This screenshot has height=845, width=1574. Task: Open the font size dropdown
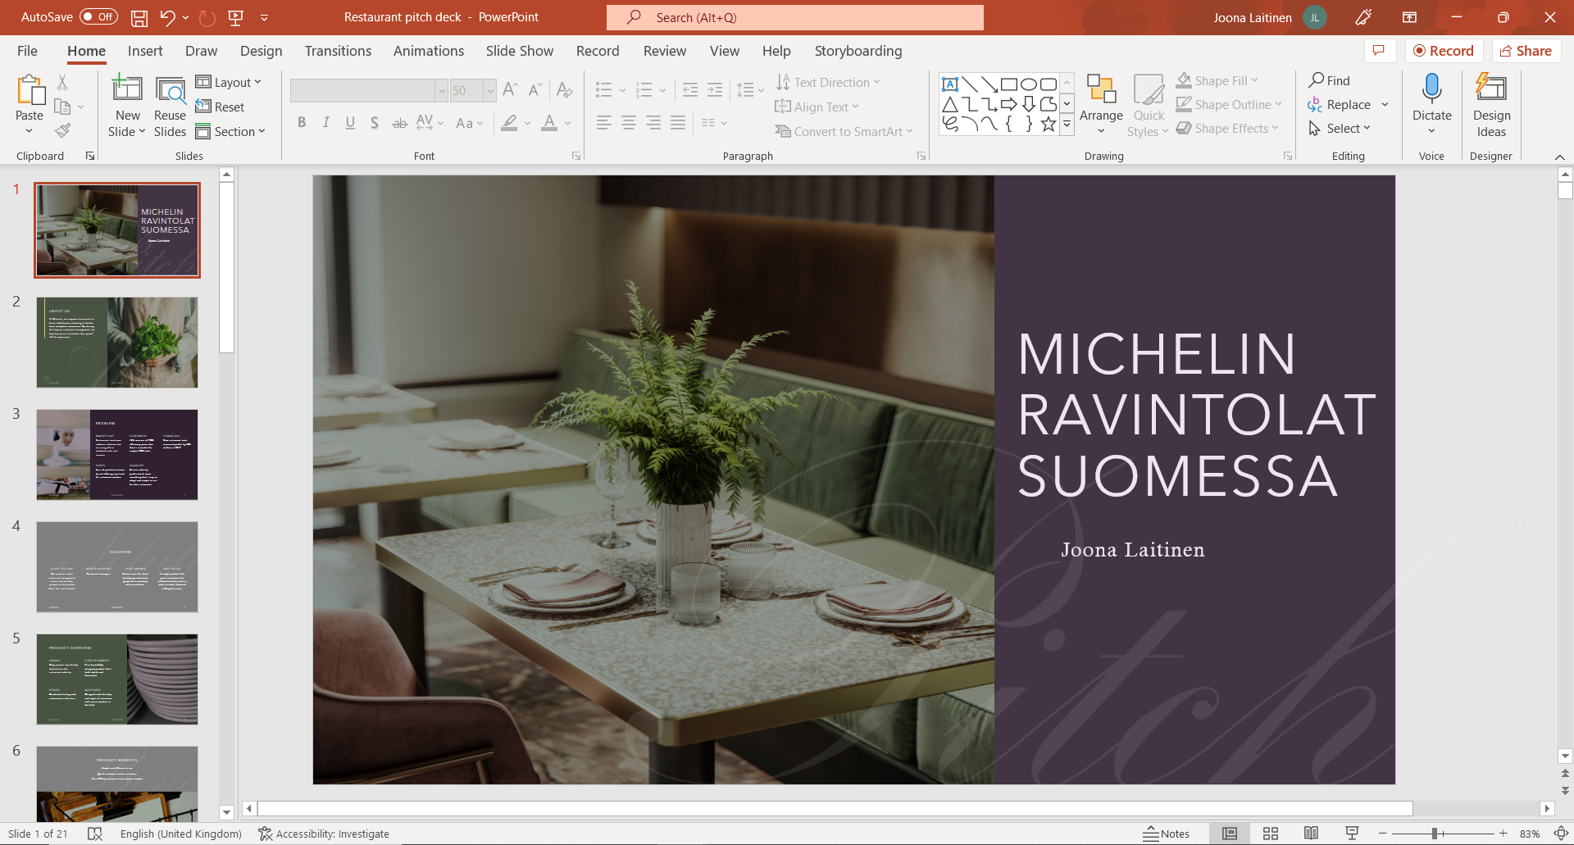[x=489, y=90]
